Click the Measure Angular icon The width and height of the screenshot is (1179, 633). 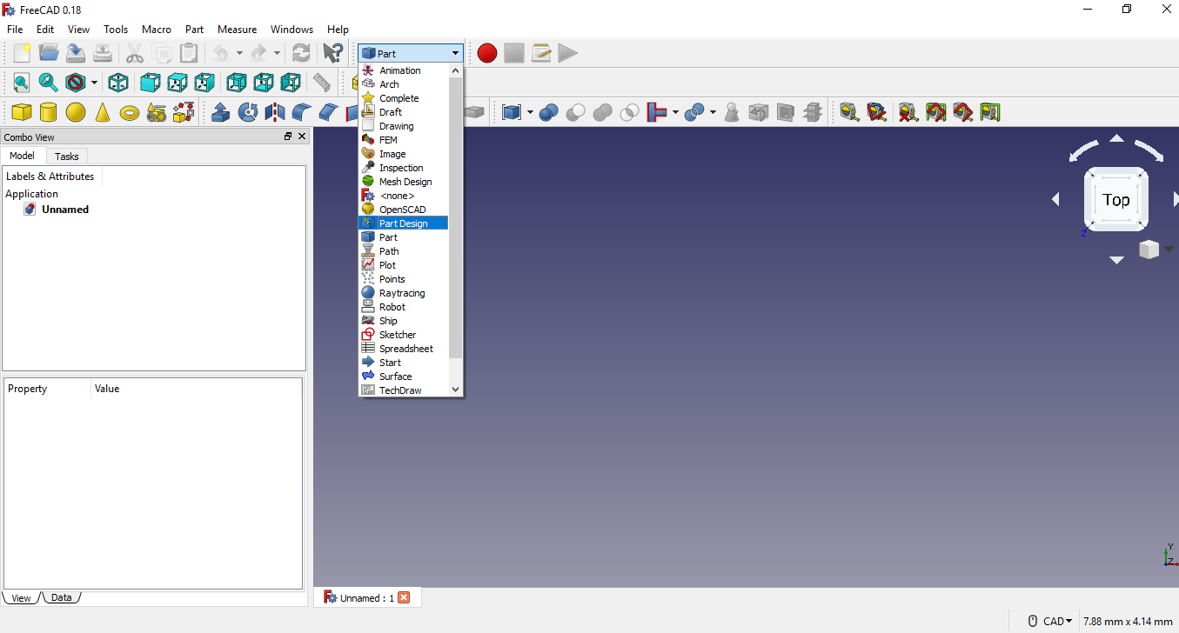pyautogui.click(x=876, y=112)
